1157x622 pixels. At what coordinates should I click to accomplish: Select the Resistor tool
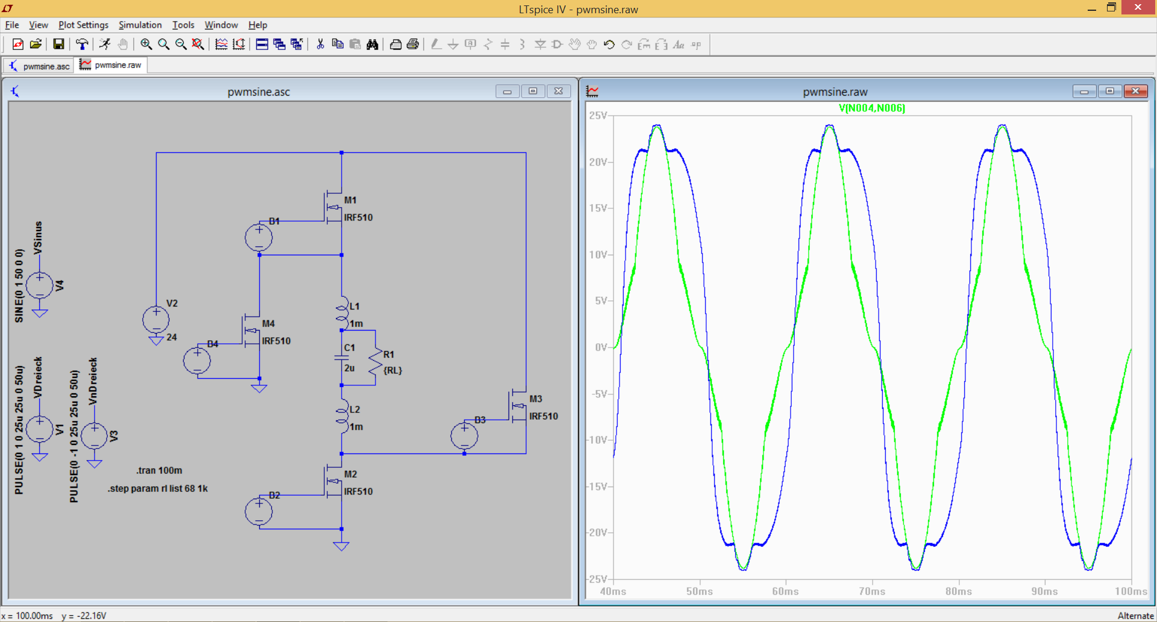(488, 44)
